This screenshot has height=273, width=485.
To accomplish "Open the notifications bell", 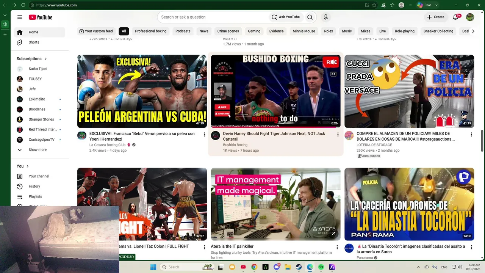I will point(456,17).
